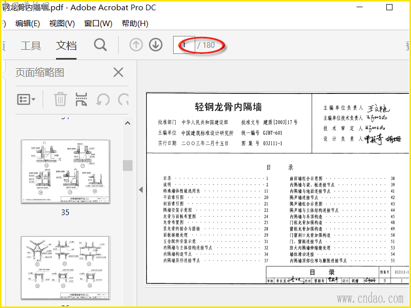Click the 墙体滑动连接 contents entry
The width and height of the screenshot is (411, 308).
coord(302,254)
